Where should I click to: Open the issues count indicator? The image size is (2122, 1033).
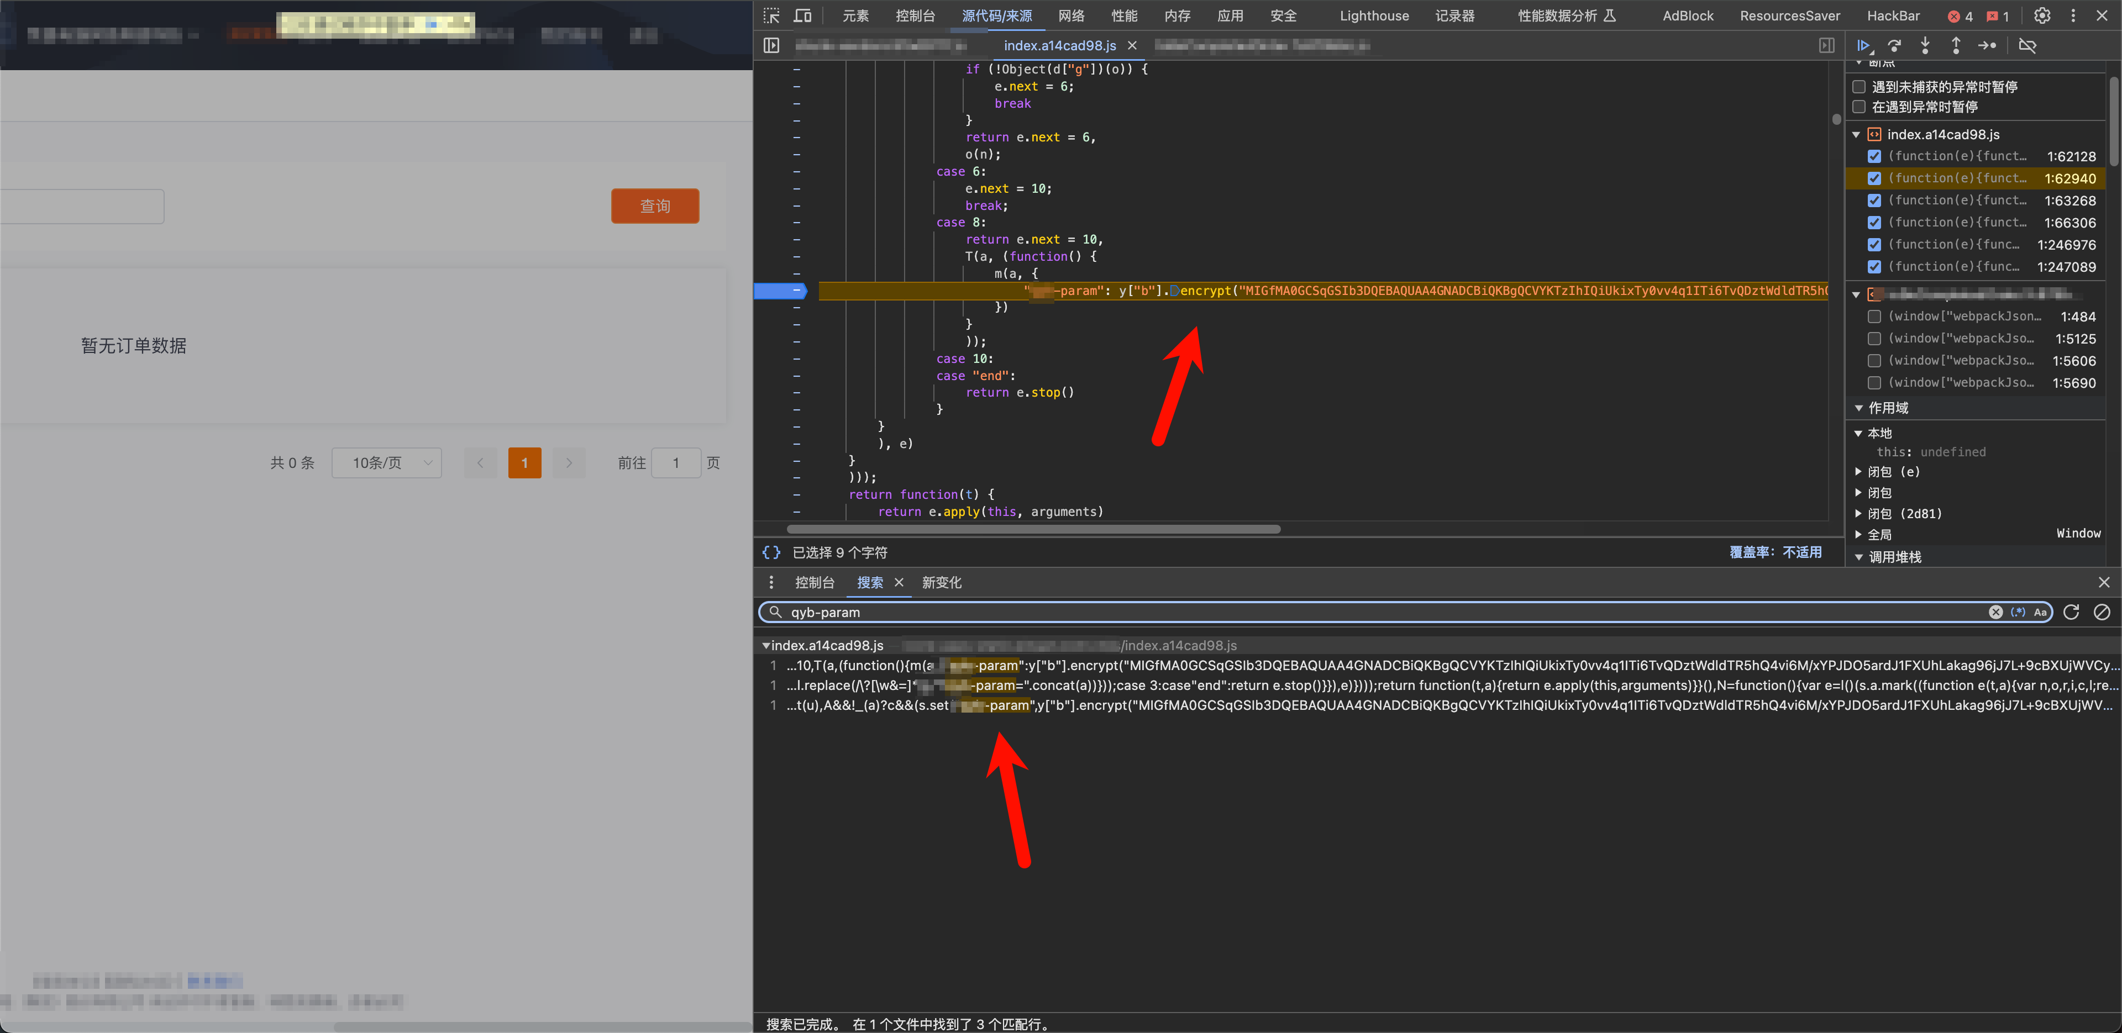[1998, 15]
